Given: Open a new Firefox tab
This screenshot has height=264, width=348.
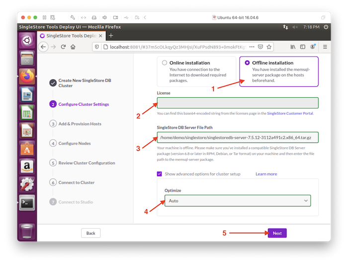Looking at the screenshot, I should coord(111,36).
